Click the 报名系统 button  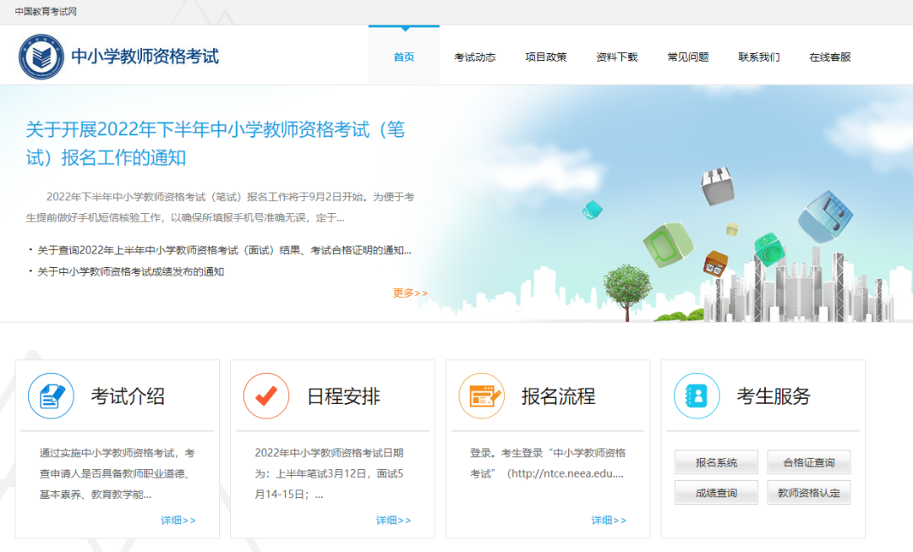click(716, 462)
